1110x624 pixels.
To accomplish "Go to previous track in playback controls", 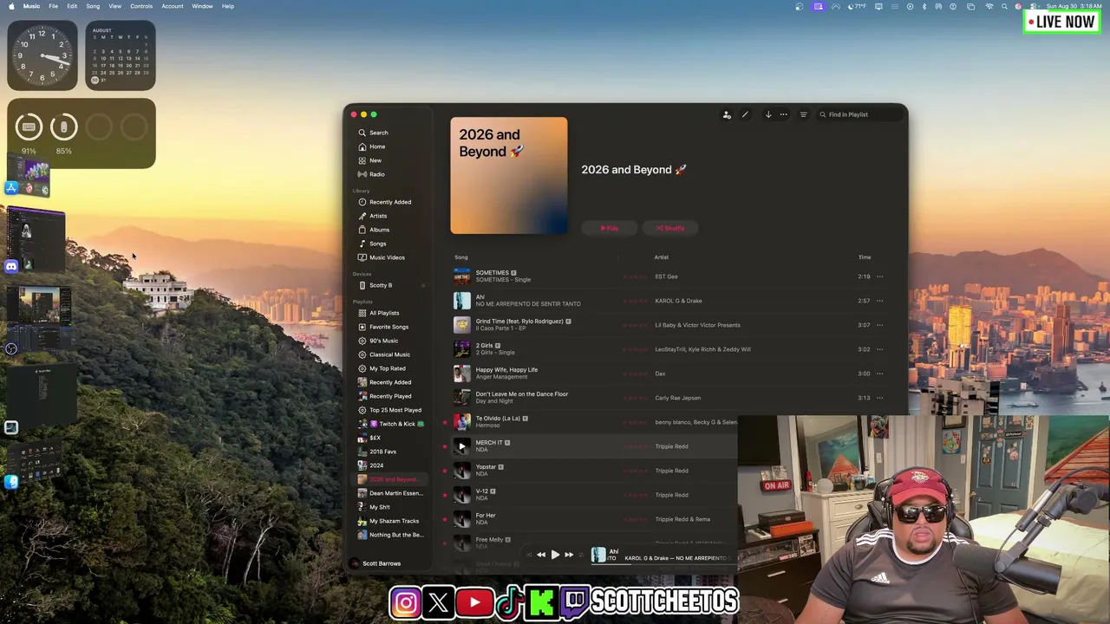I will point(541,555).
